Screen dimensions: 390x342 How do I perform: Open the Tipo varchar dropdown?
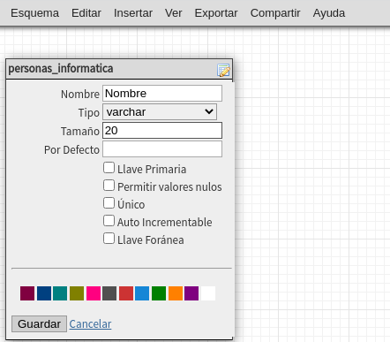[x=160, y=111]
